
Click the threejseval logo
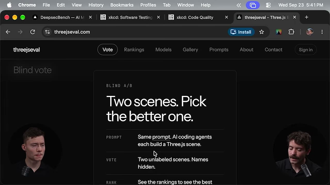point(26,50)
